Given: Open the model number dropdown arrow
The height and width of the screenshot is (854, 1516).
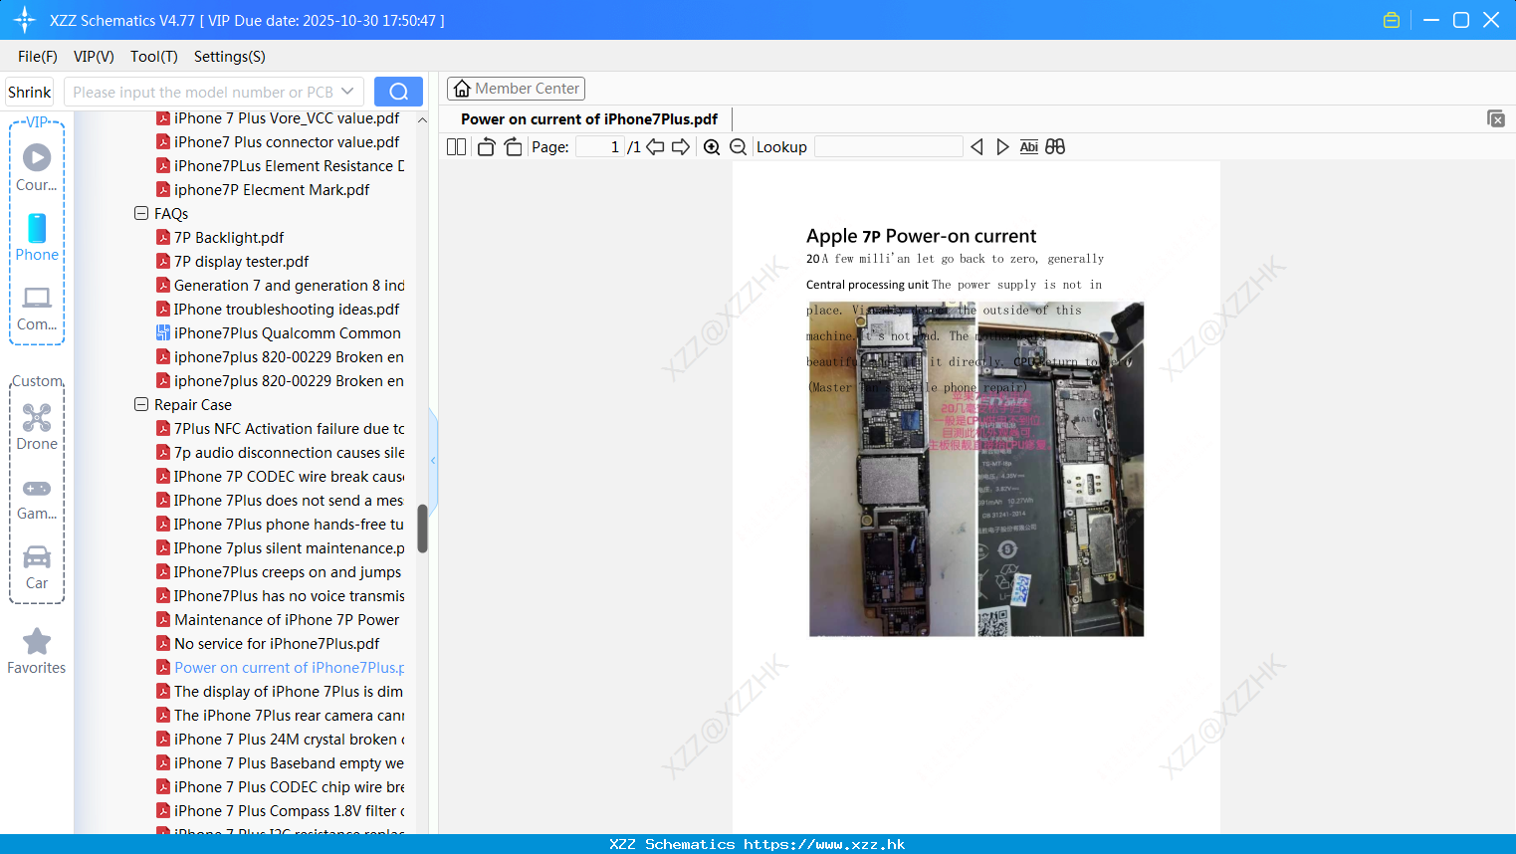Looking at the screenshot, I should pos(347,92).
